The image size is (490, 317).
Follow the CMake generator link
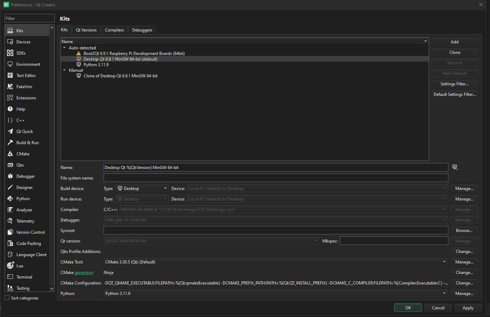[x=84, y=273]
